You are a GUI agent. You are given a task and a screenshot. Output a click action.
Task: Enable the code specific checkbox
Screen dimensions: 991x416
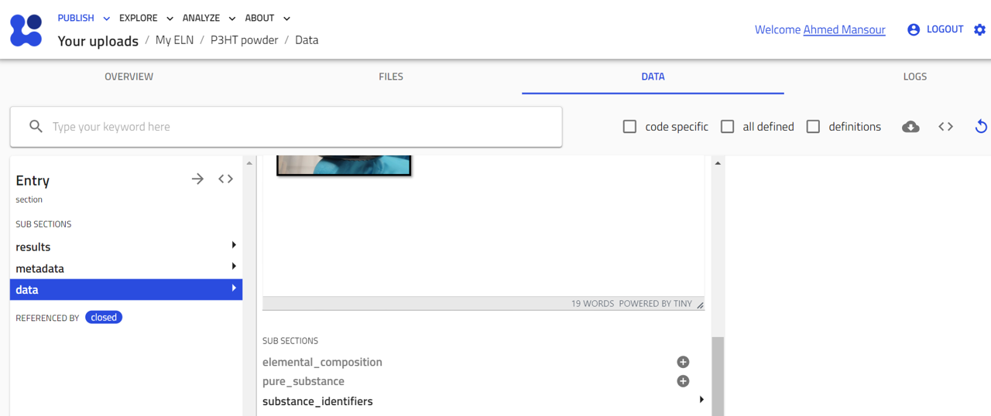coord(630,127)
